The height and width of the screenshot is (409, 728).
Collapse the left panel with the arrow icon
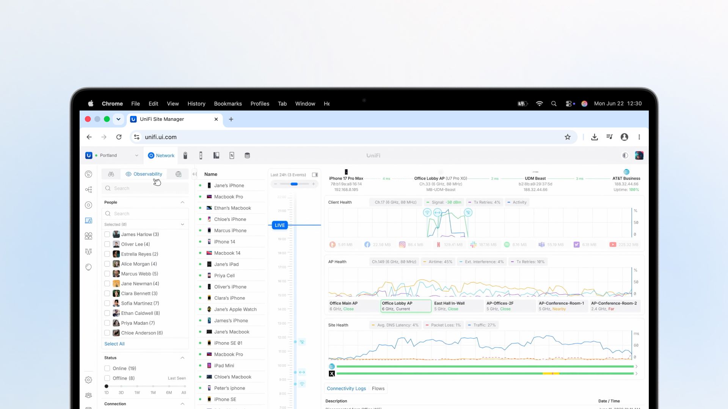point(195,174)
